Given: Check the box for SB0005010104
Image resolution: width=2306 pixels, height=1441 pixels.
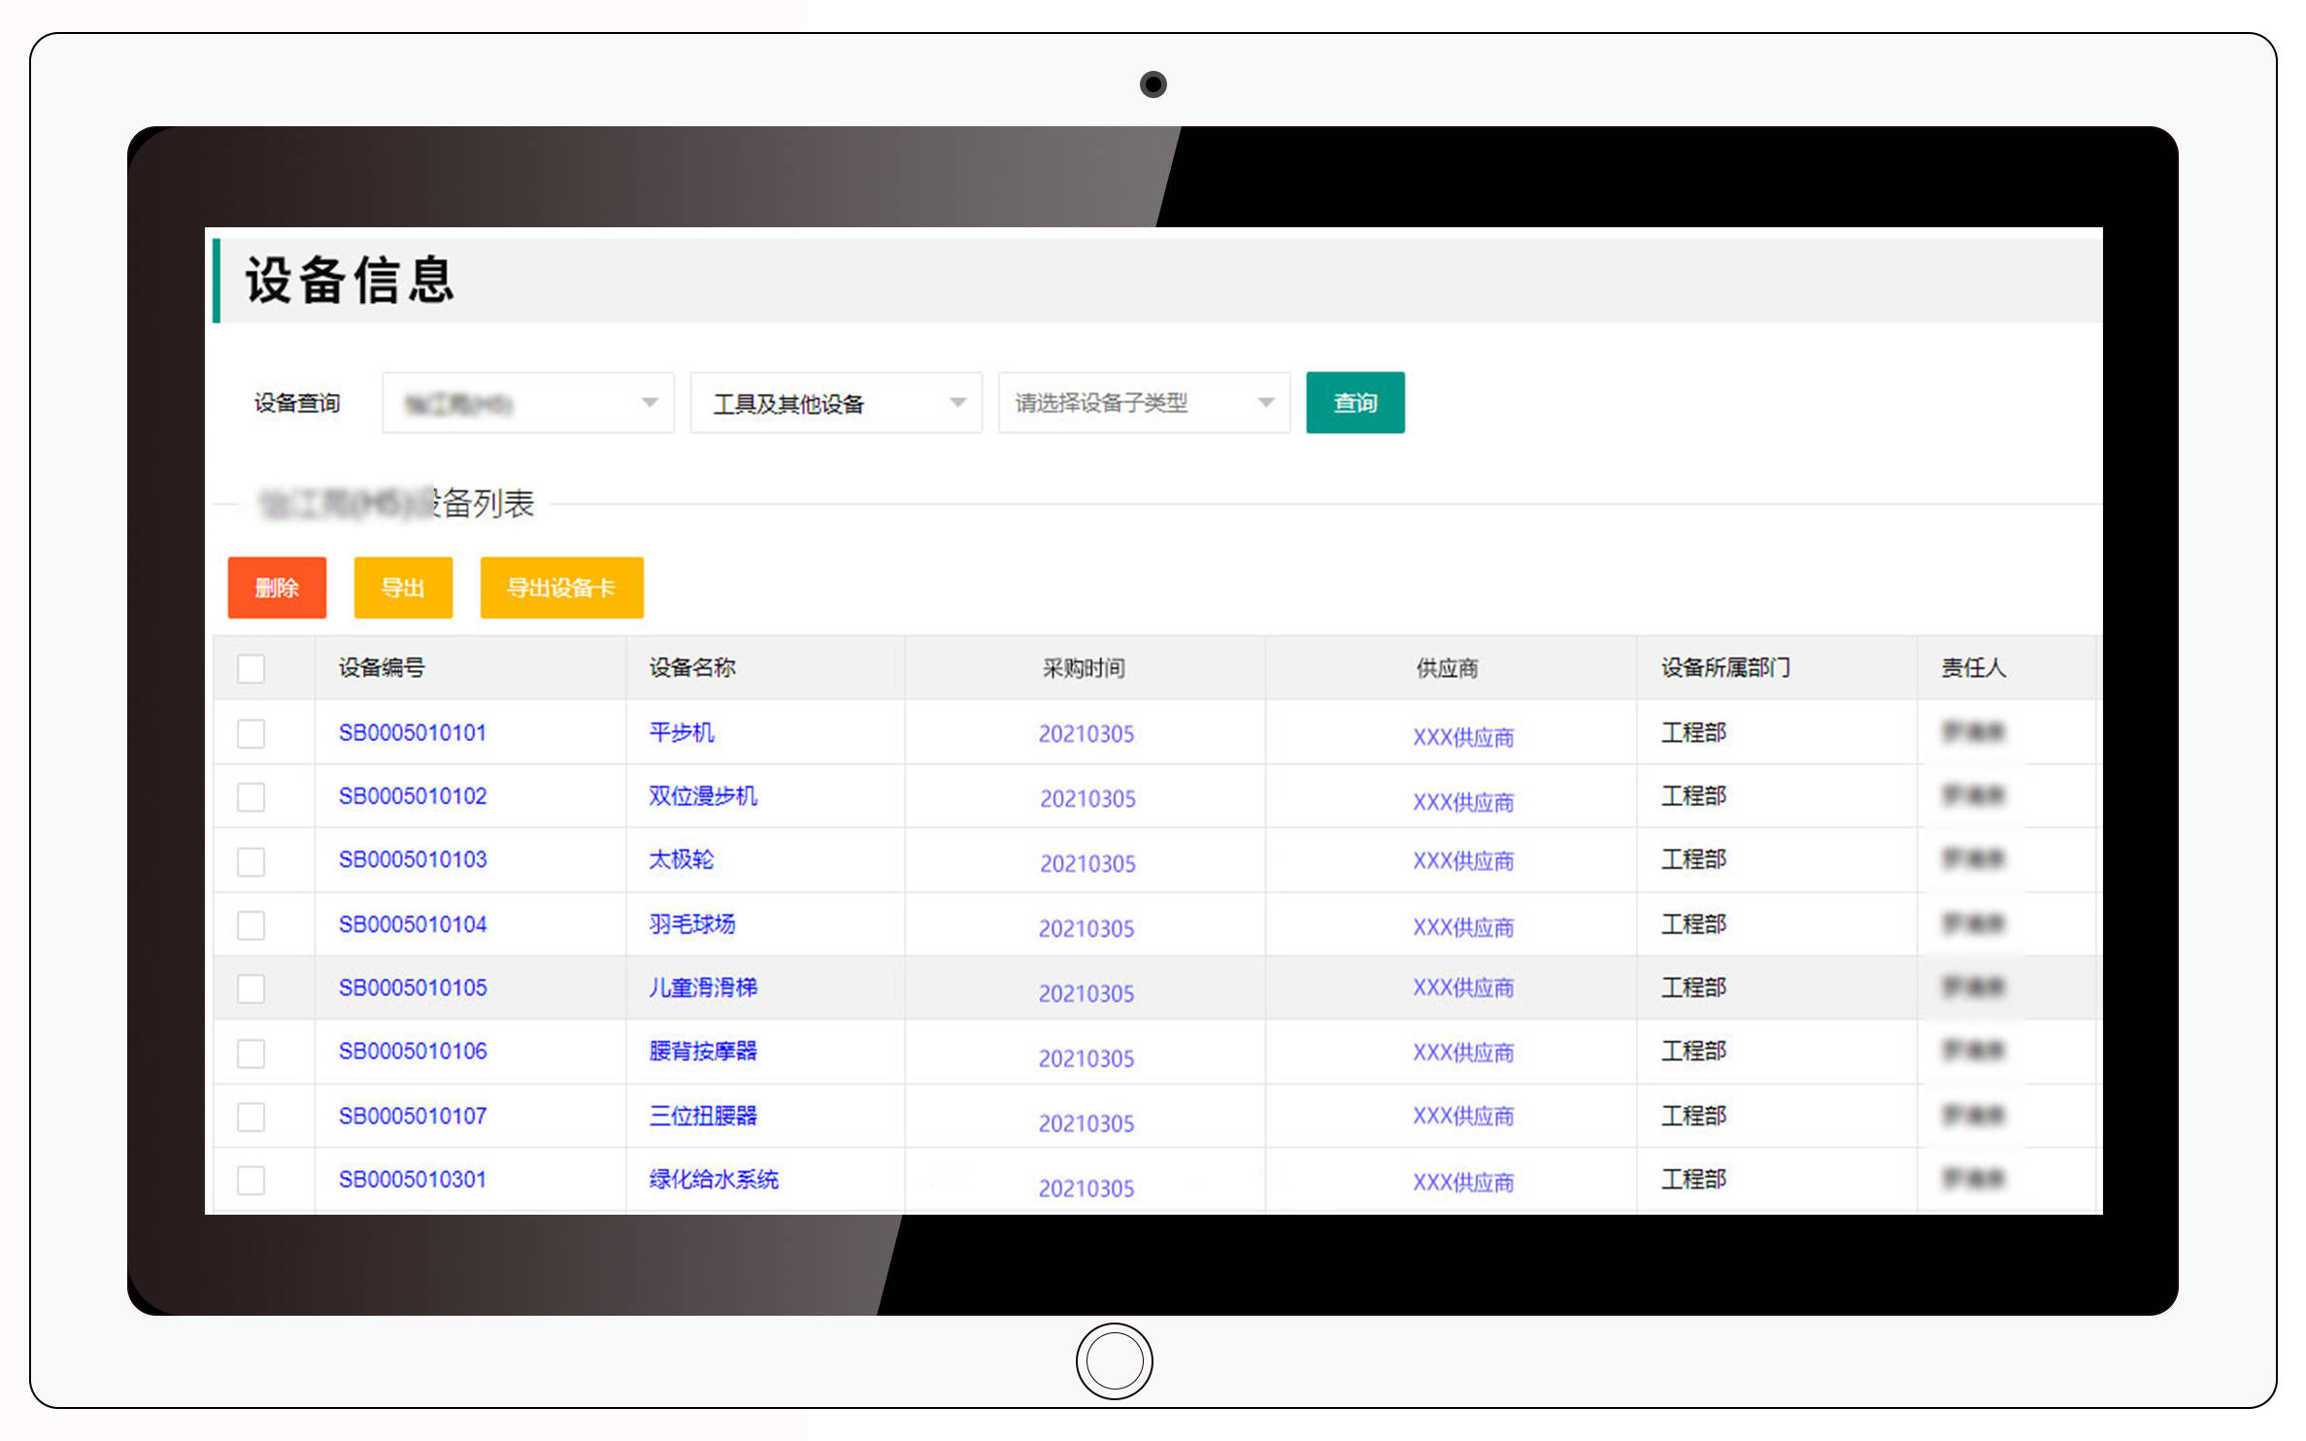Looking at the screenshot, I should 251,925.
